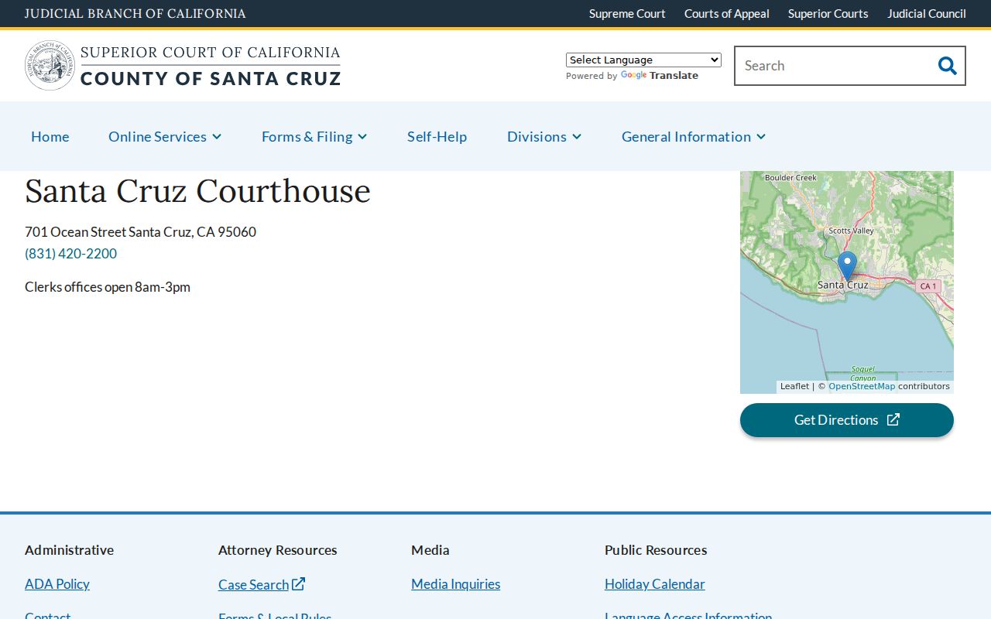The height and width of the screenshot is (619, 991).
Task: Expand the Divisions menu
Action: click(544, 136)
